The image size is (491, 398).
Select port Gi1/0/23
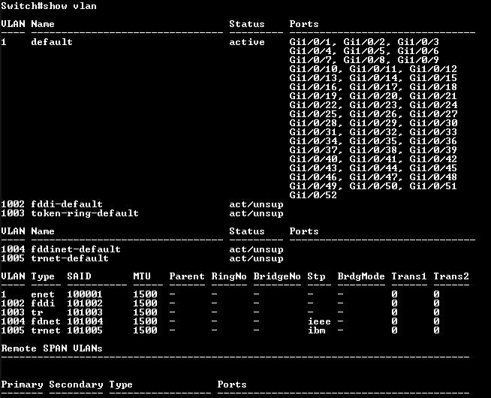[x=373, y=105]
